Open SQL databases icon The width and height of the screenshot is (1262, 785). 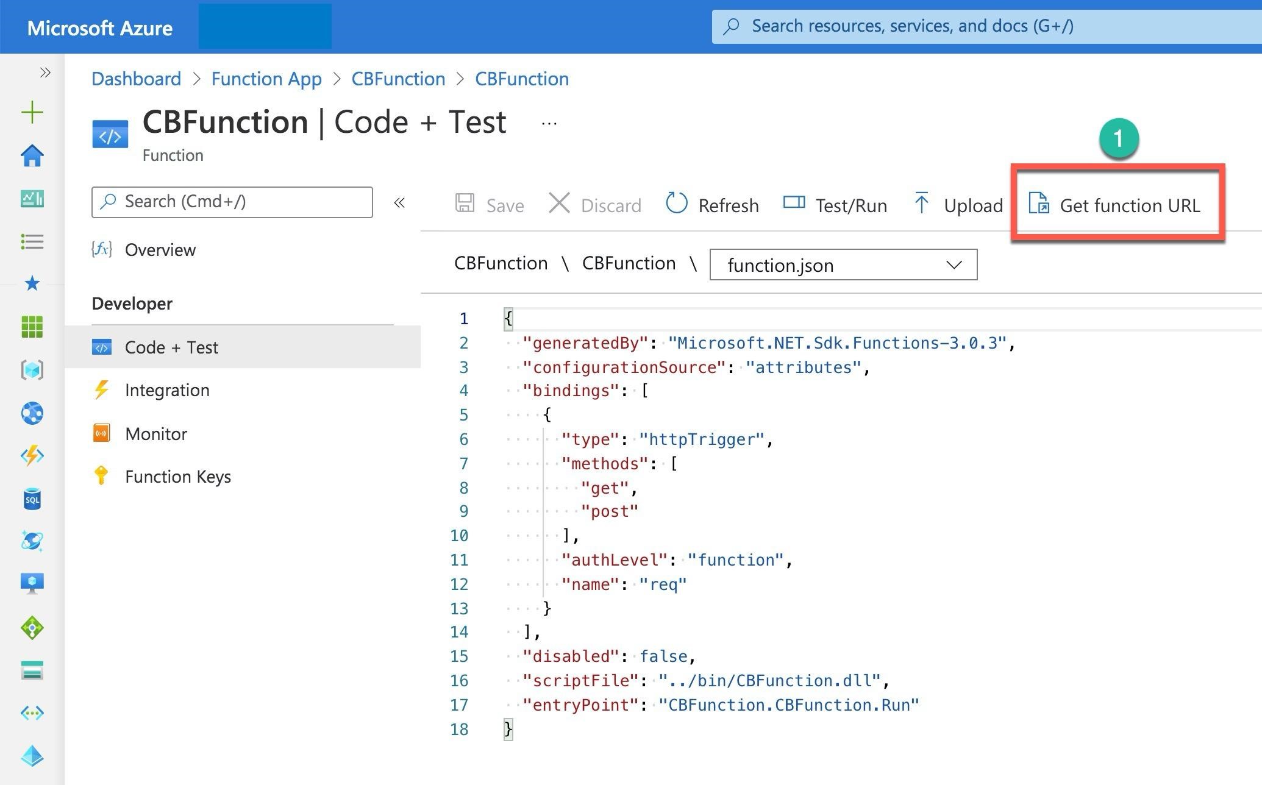point(32,499)
